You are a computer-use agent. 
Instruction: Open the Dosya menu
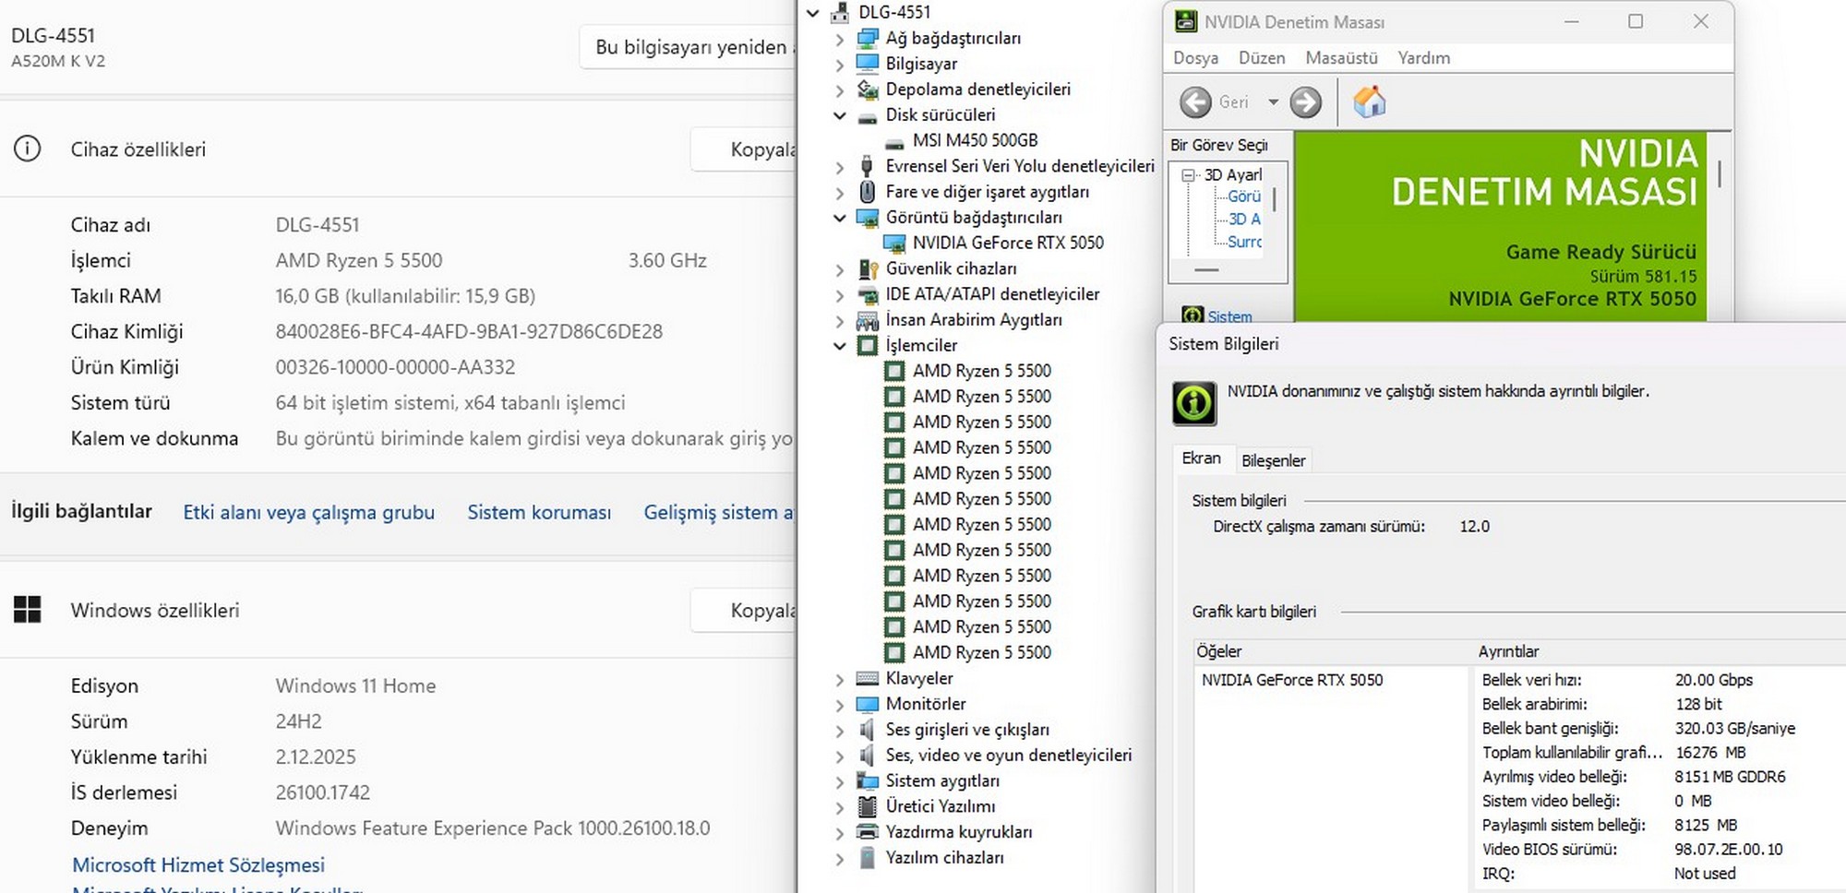1195,57
